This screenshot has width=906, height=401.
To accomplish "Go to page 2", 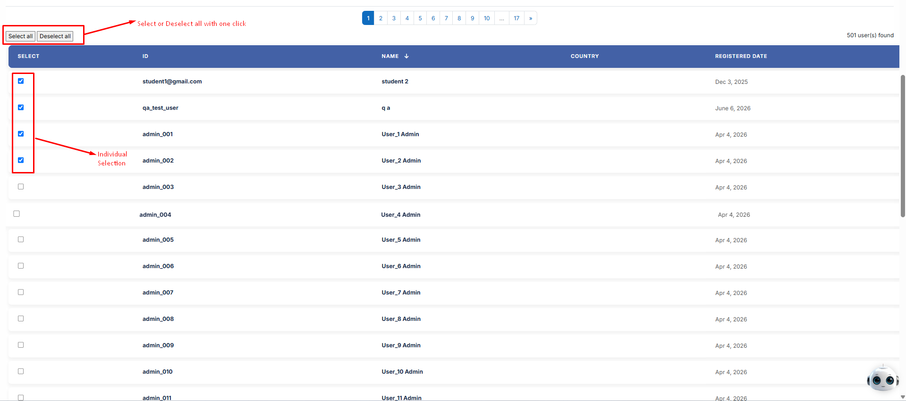I will click(x=381, y=18).
